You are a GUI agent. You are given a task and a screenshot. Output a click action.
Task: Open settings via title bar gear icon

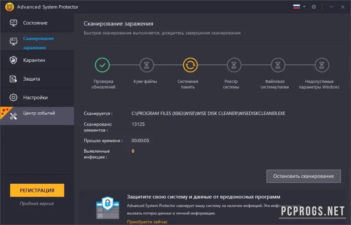click(x=314, y=7)
